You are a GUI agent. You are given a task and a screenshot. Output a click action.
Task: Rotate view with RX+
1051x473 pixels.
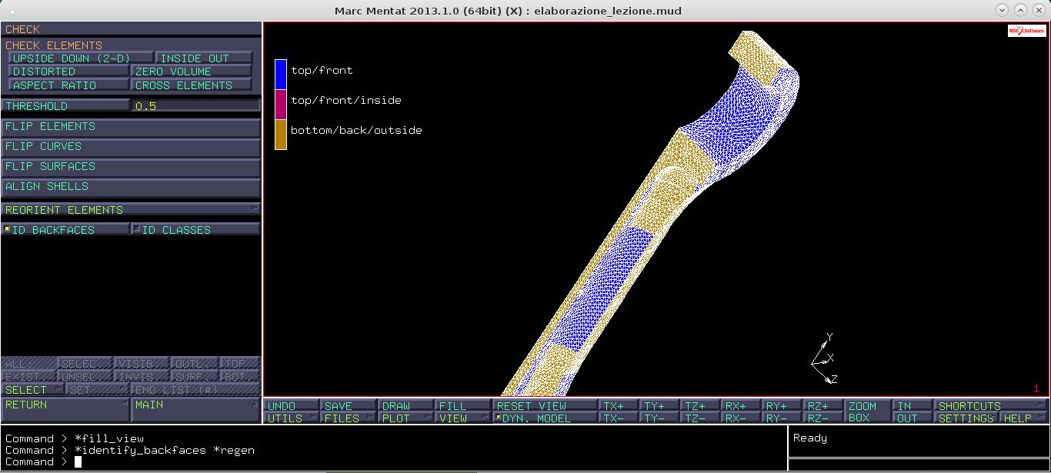coord(742,406)
